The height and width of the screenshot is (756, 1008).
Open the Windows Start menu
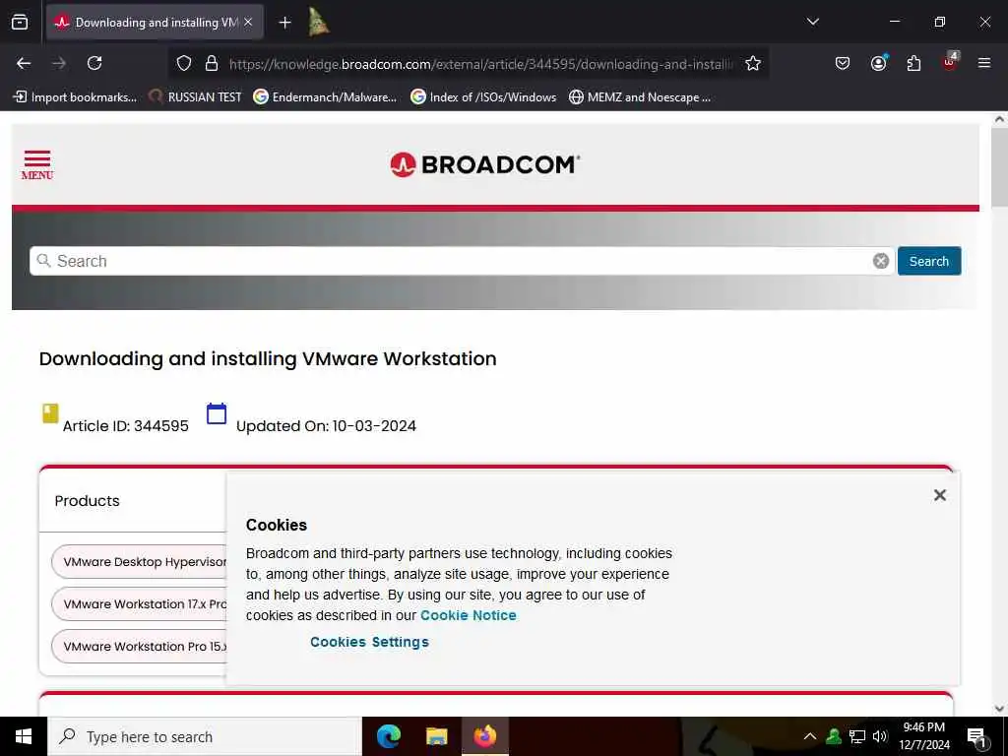(x=24, y=736)
